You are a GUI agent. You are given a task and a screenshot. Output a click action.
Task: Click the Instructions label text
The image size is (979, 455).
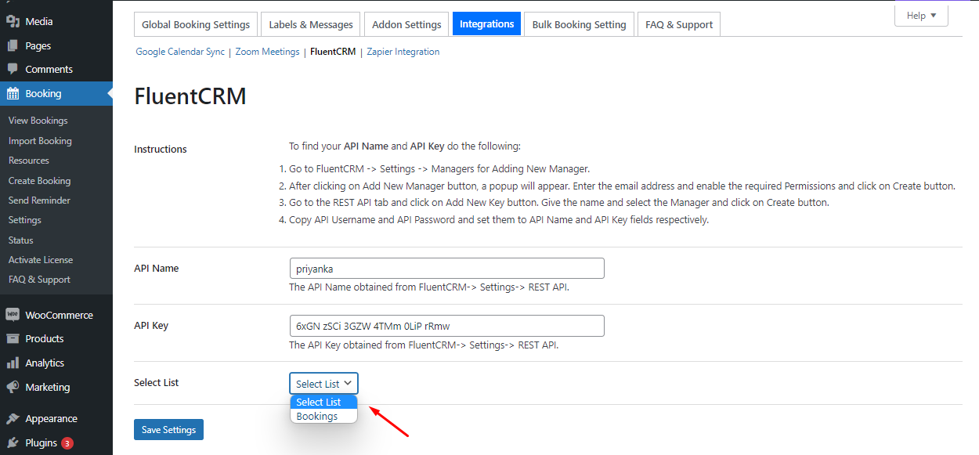pyautogui.click(x=161, y=150)
